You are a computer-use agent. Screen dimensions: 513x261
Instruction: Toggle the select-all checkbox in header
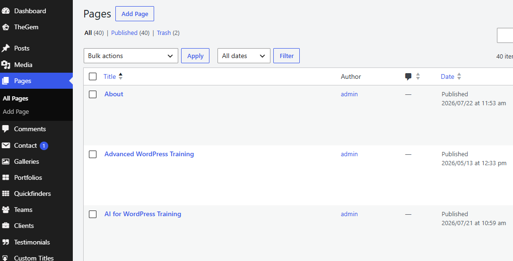click(93, 76)
